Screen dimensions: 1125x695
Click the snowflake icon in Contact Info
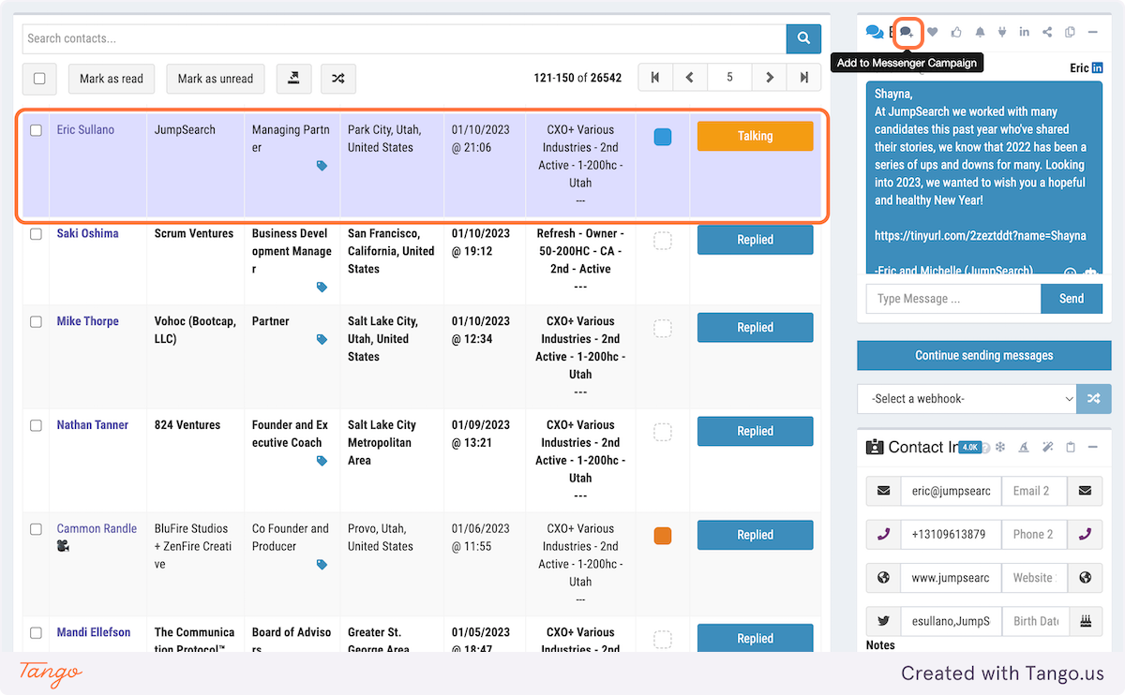click(x=1000, y=448)
